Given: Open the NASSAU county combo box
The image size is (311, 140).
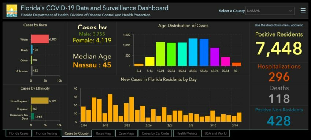Looking at the screenshot, I should tap(270, 11).
